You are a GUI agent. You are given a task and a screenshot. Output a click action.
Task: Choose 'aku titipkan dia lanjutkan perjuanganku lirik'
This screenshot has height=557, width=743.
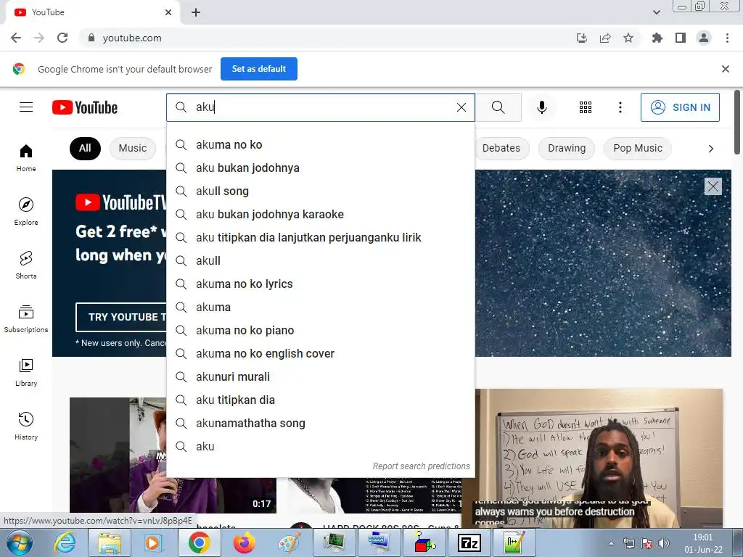pos(321,237)
